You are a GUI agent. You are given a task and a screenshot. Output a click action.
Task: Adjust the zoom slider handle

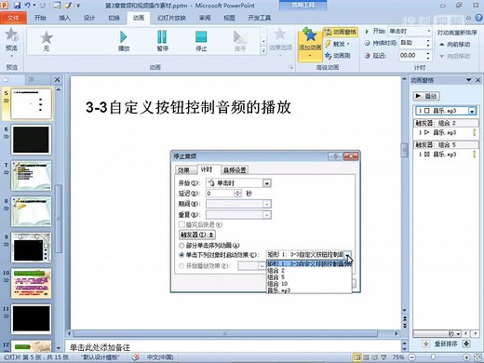[433, 357]
